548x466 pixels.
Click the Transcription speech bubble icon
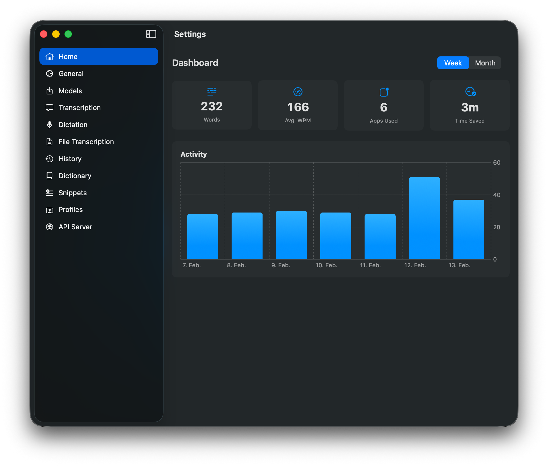tap(50, 108)
